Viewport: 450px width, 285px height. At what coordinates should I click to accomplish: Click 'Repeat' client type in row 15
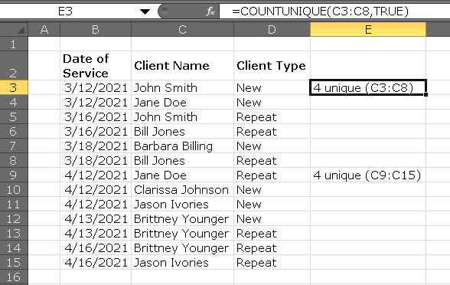tap(272, 263)
